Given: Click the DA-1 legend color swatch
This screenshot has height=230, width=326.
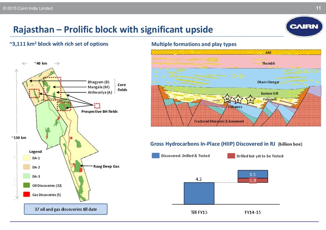Looking at the screenshot, I should (x=26, y=158).
